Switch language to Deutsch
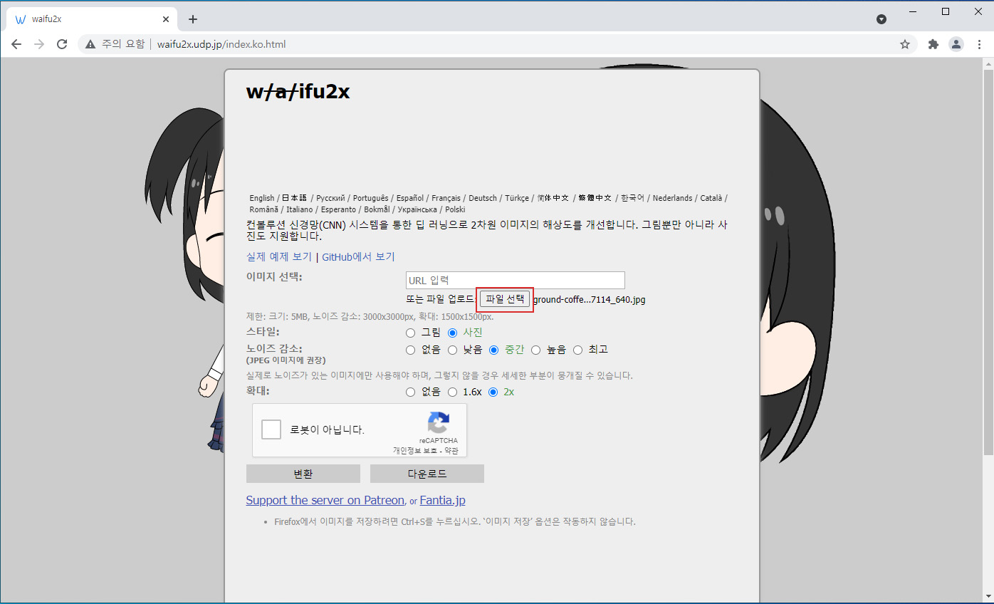Screen dimensions: 994x604 pyautogui.click(x=483, y=198)
